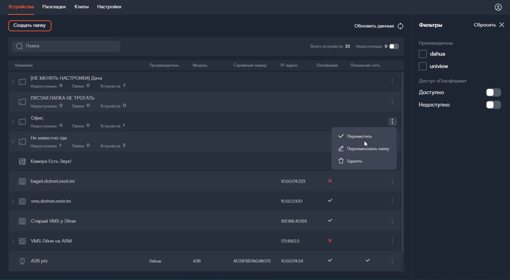This screenshot has width=510, height=280.
Task: Switch to the Устройства tab
Action: tap(21, 7)
